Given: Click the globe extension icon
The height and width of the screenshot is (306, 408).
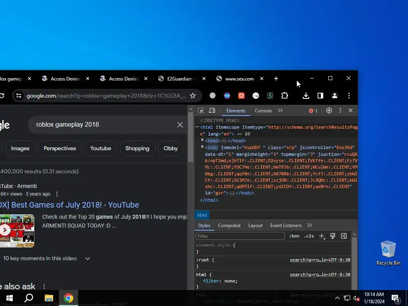Looking at the screenshot, I should [213, 96].
